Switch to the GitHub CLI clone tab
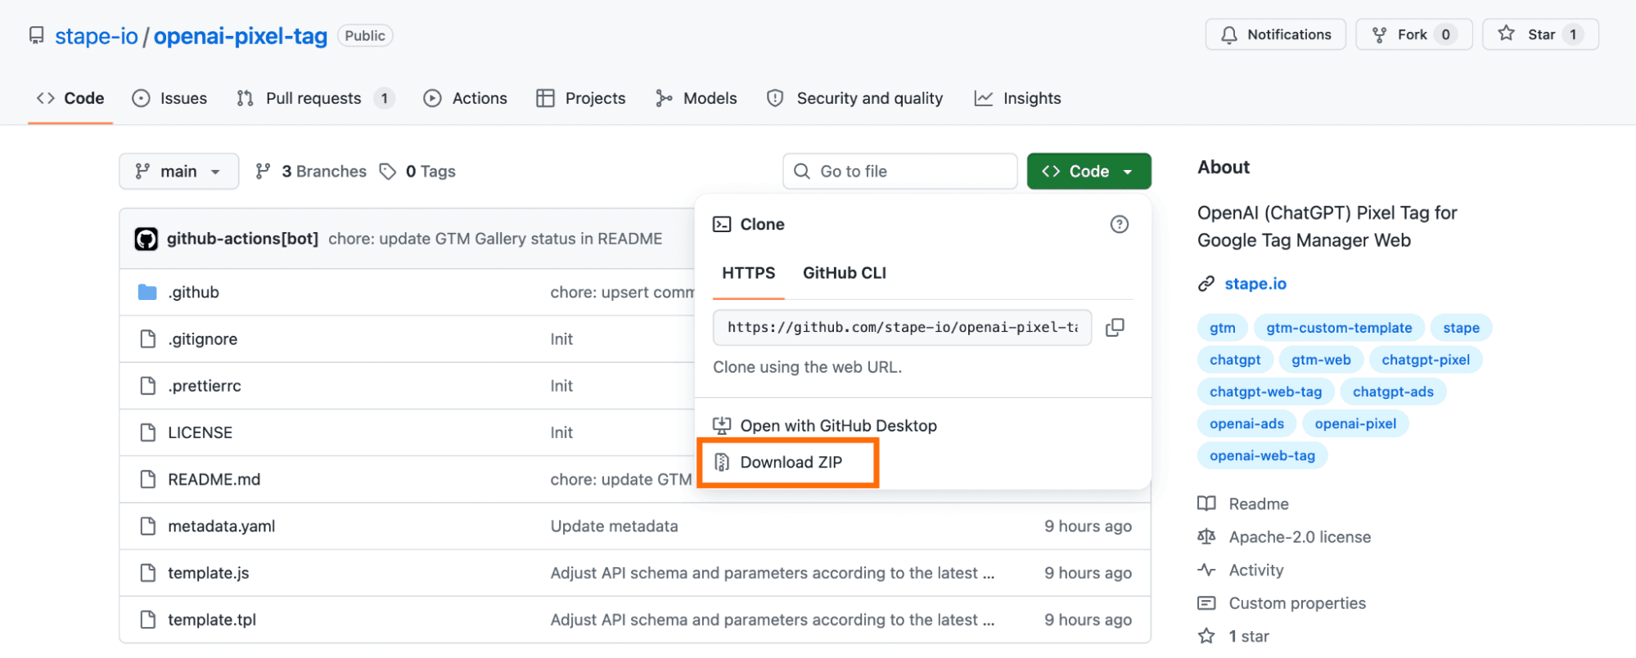 [845, 273]
